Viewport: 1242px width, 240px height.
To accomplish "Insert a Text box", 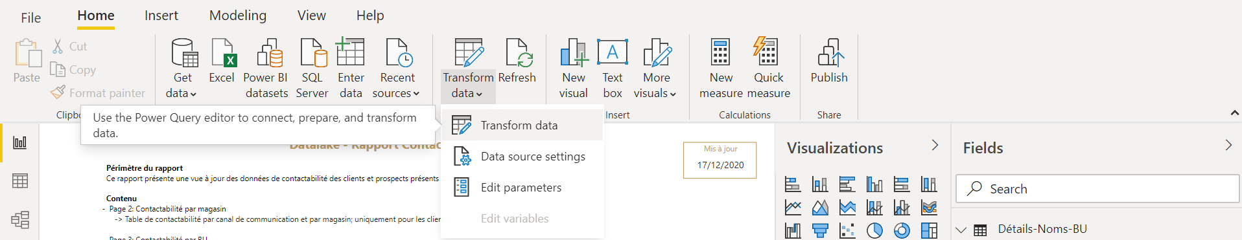I will (613, 69).
